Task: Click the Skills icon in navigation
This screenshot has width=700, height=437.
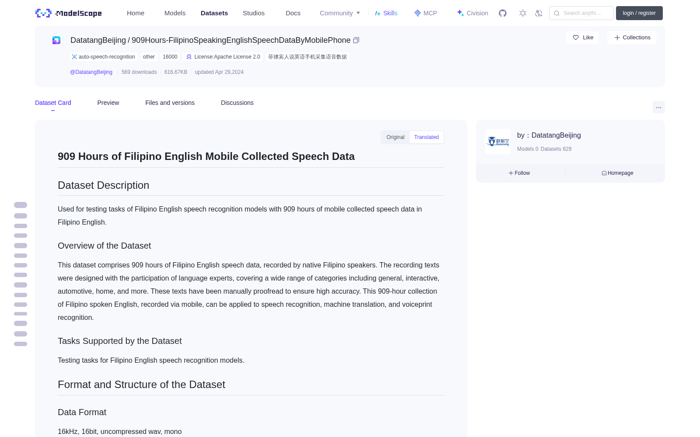Action: 378,13
